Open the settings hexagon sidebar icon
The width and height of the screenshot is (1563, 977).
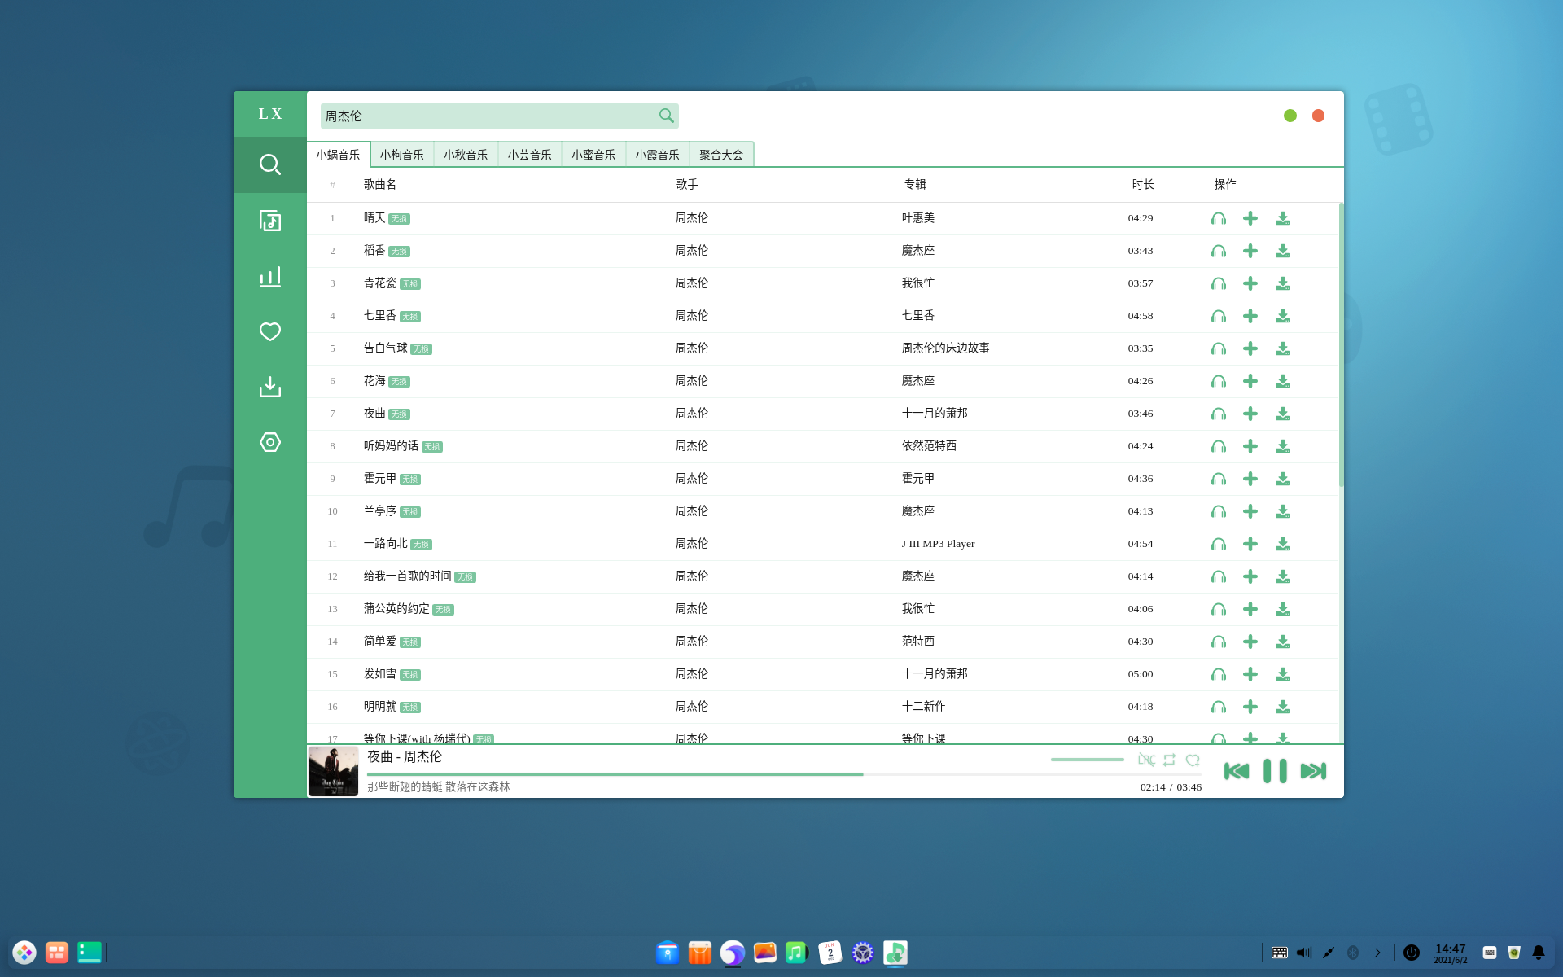coord(270,442)
